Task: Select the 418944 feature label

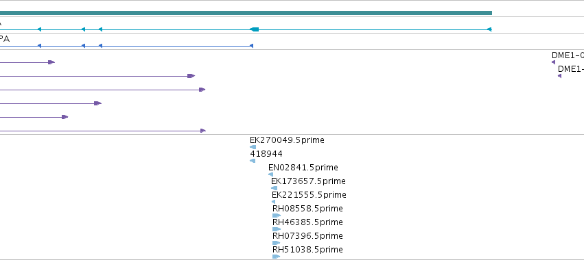Action: [x=266, y=154]
